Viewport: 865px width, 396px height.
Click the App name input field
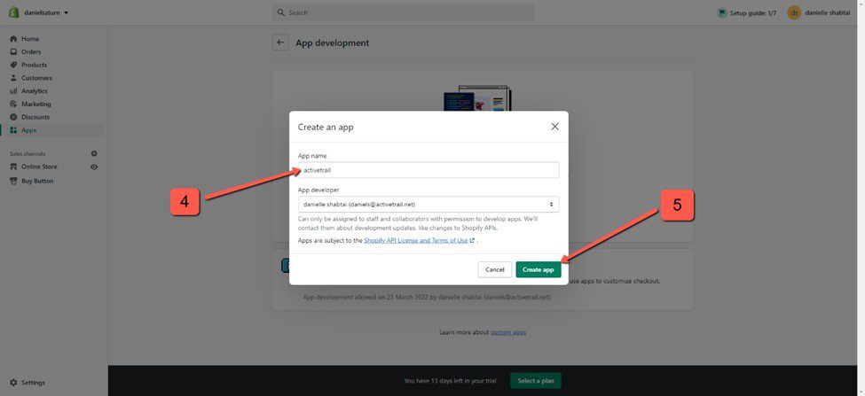point(429,170)
